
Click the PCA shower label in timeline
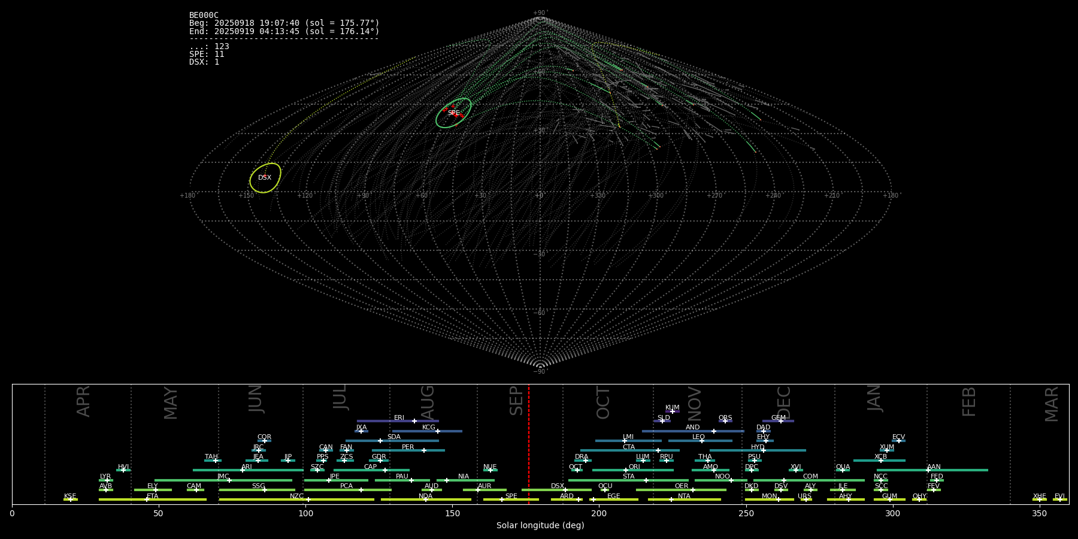coord(347,486)
